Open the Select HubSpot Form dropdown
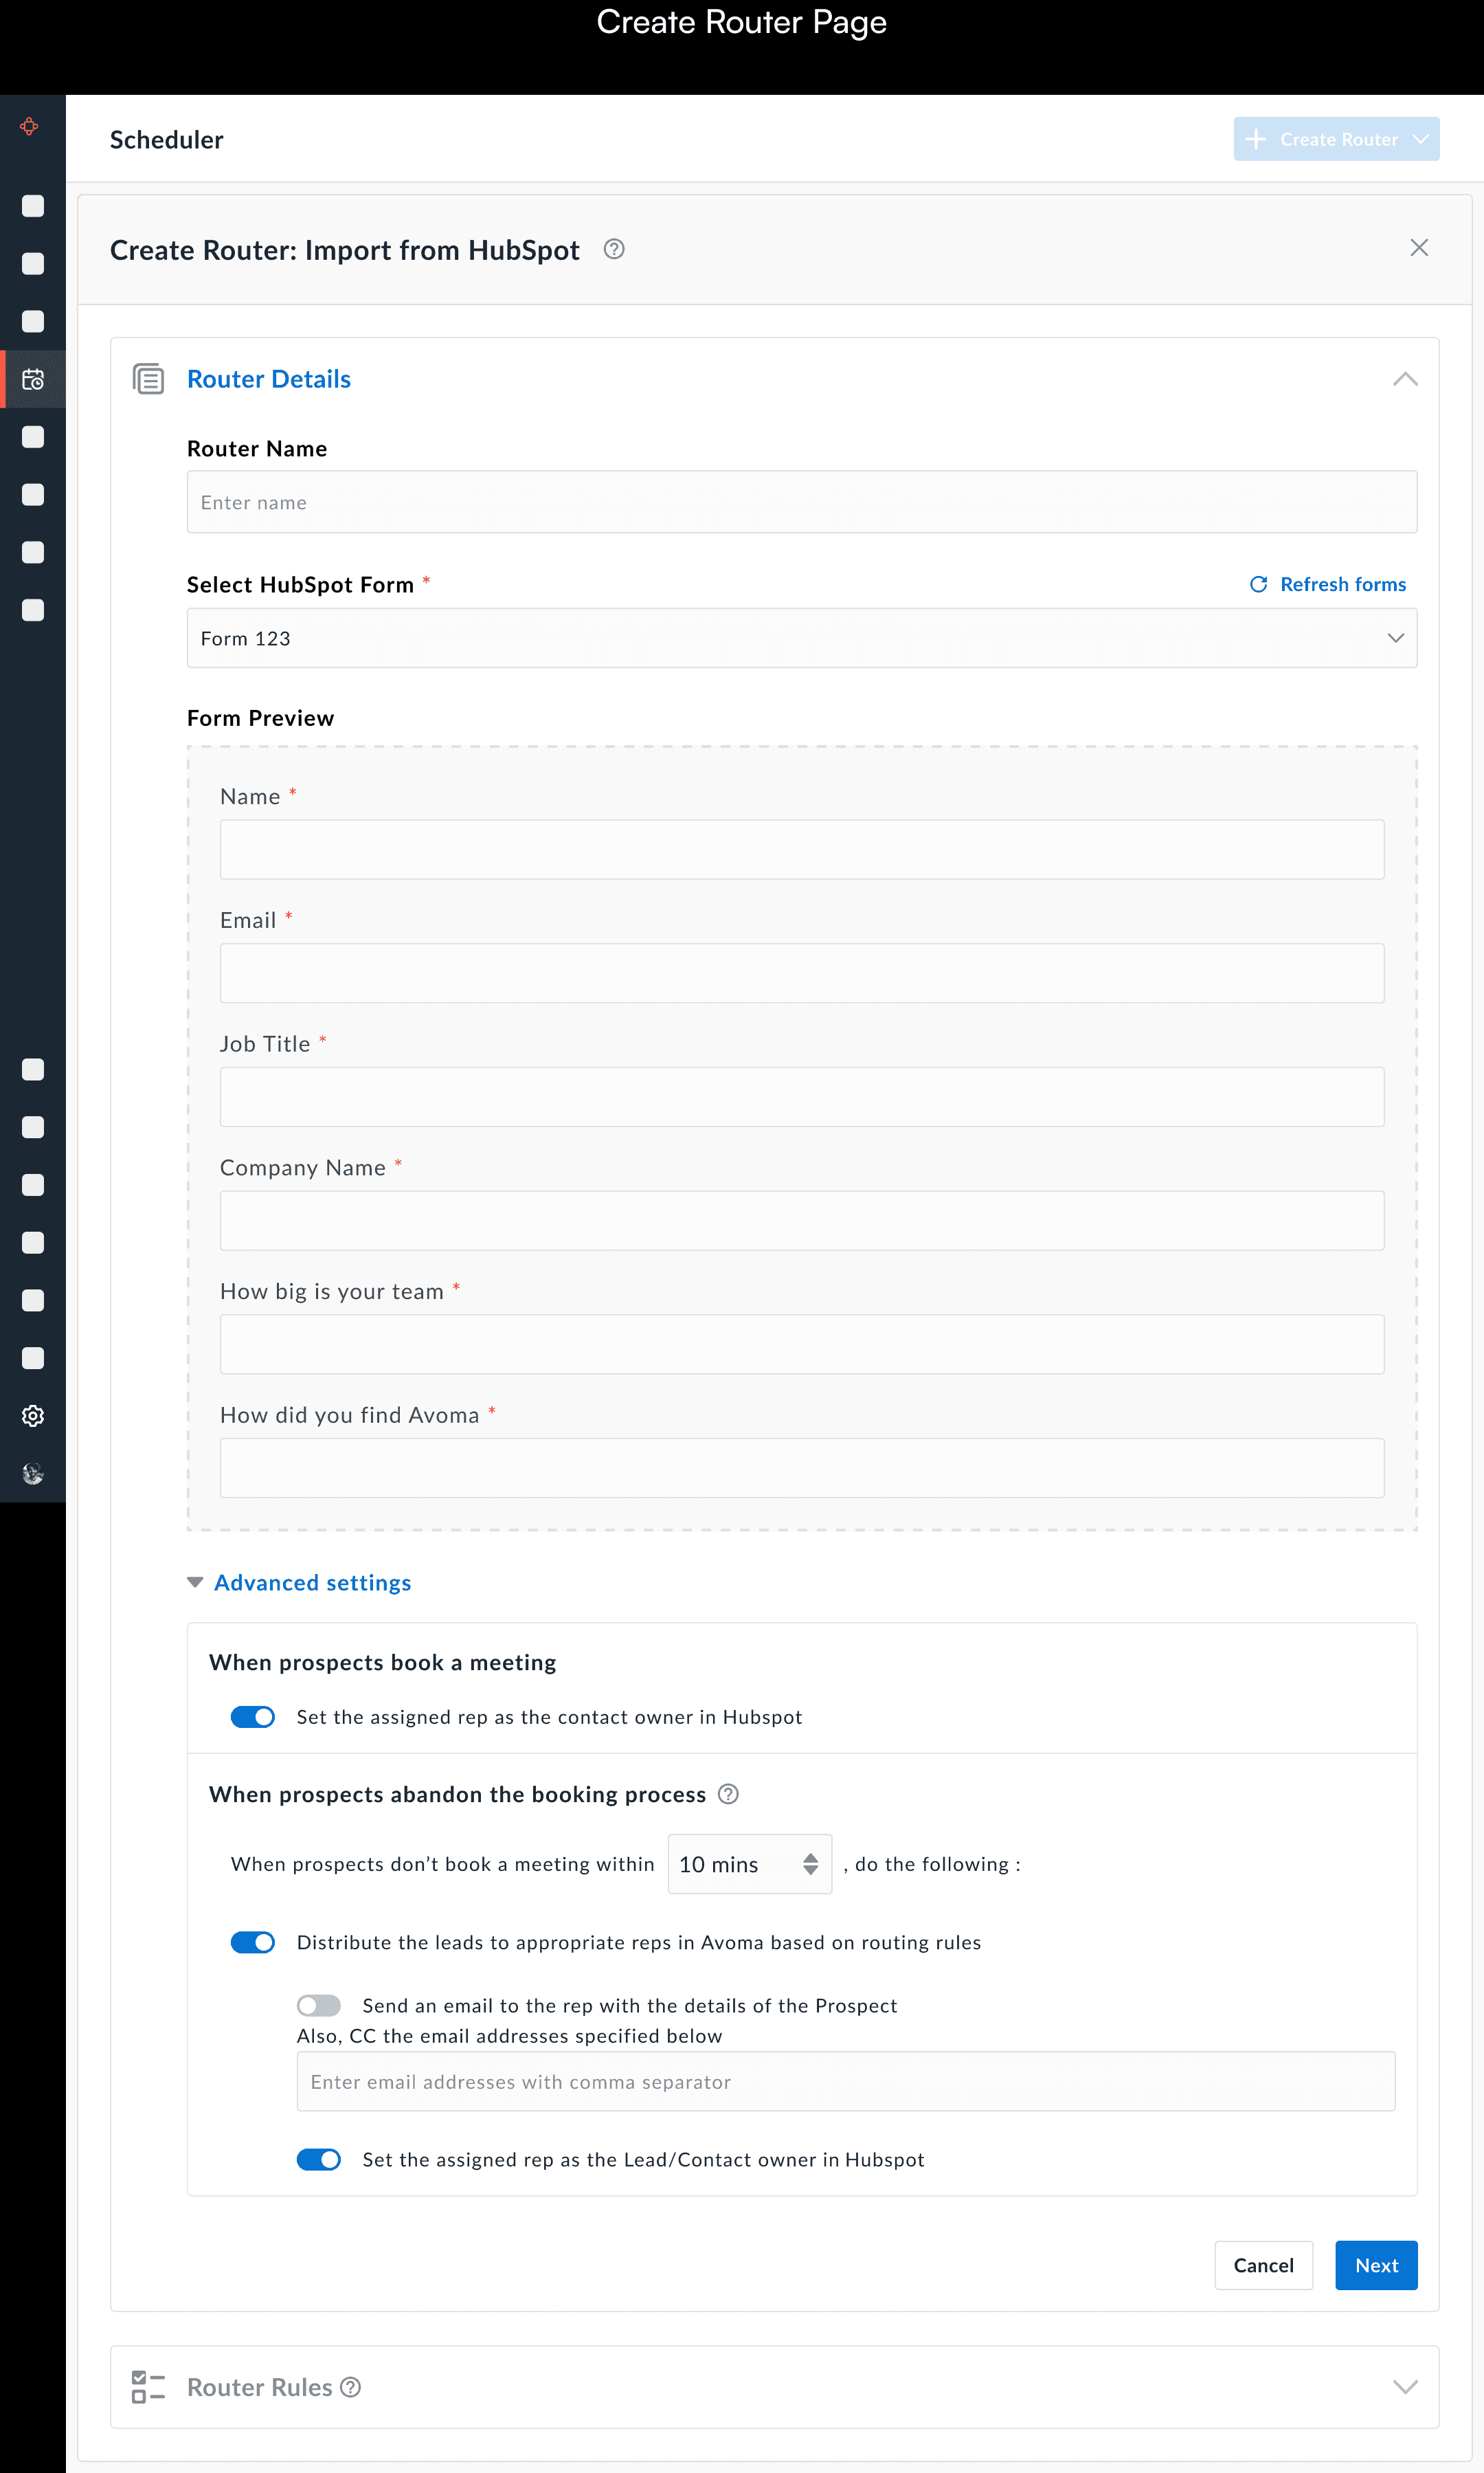The image size is (1484, 2473). tap(801, 639)
